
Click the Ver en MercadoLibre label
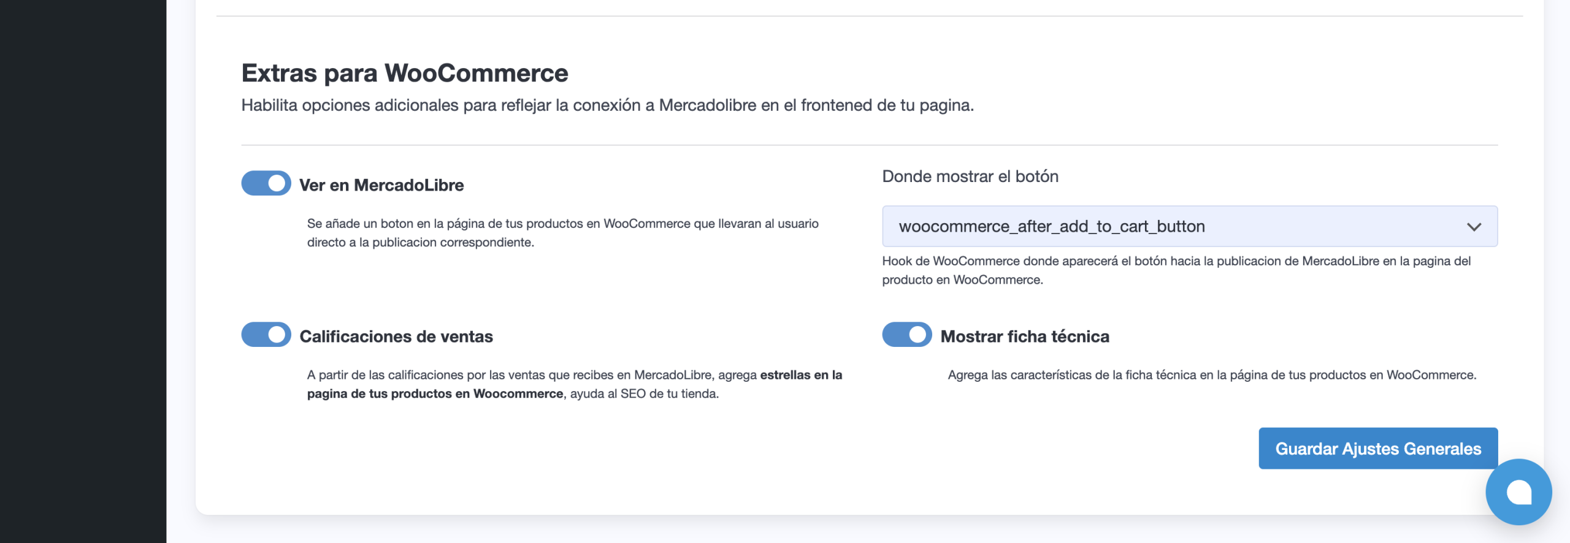[381, 185]
